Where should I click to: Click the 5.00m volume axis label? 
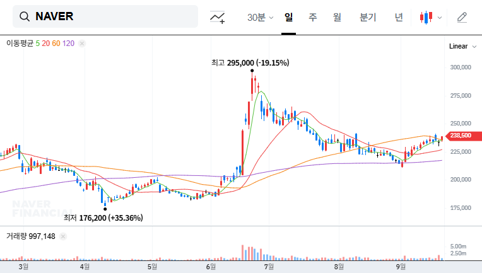tap(458, 247)
